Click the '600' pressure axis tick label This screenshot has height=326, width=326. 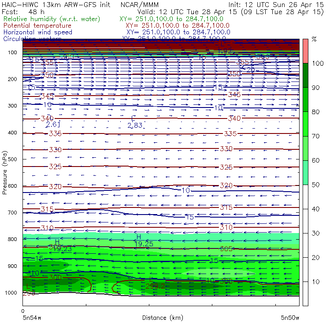(x=12, y=185)
